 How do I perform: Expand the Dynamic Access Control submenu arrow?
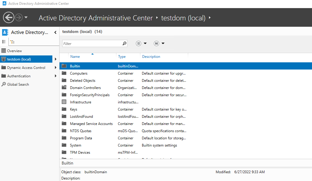pyautogui.click(x=56, y=68)
